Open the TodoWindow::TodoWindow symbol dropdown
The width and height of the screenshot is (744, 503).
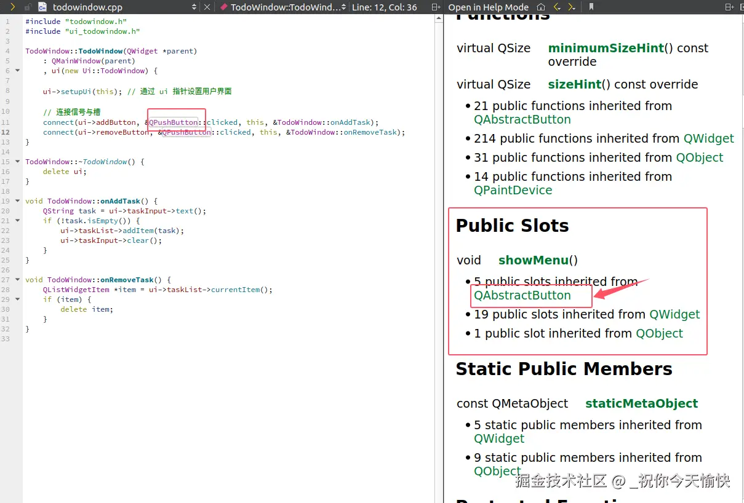pyautogui.click(x=343, y=7)
